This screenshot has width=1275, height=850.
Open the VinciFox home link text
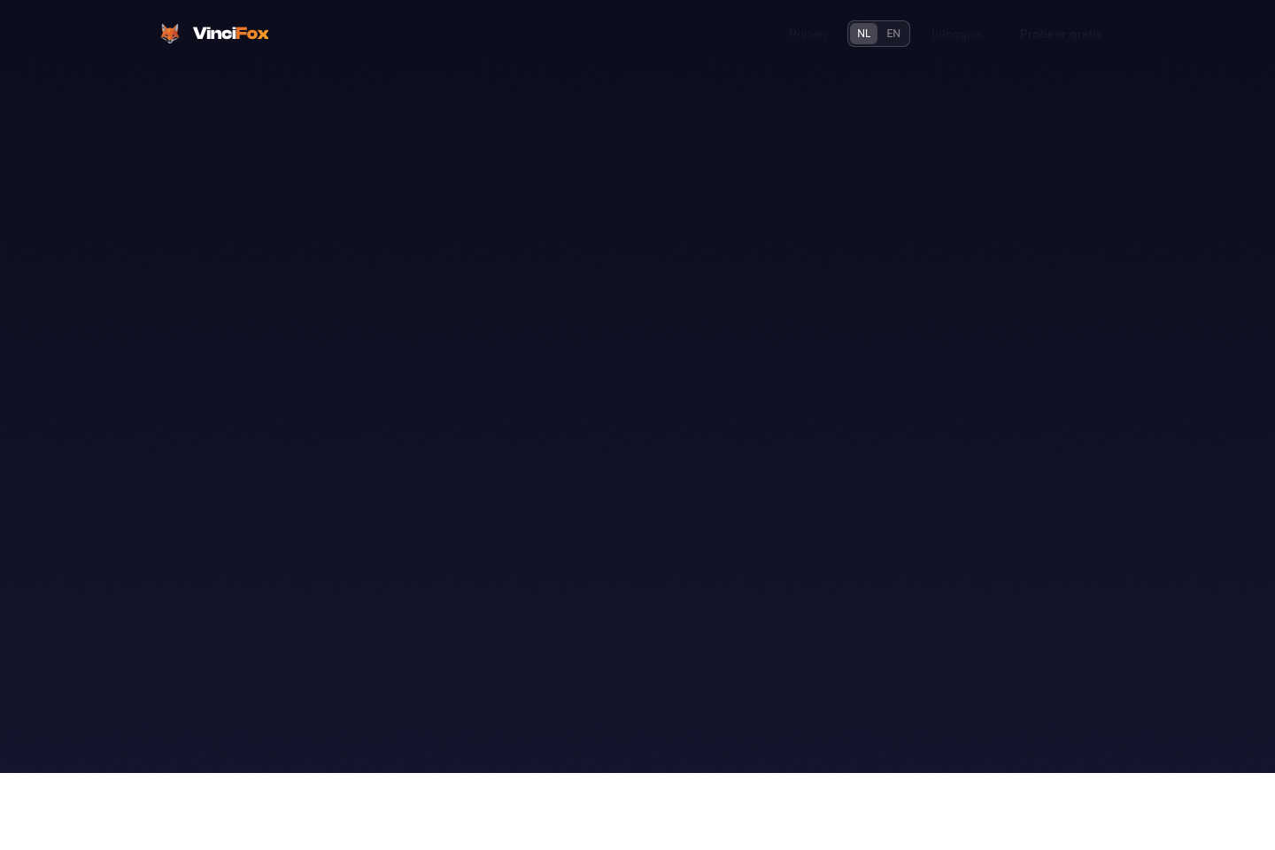(230, 34)
